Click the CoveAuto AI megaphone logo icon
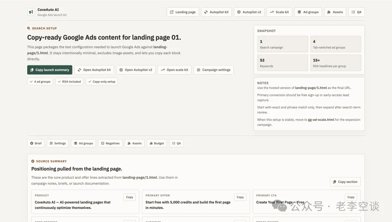Viewport: 392px width, 222px height. pyautogui.click(x=31, y=12)
